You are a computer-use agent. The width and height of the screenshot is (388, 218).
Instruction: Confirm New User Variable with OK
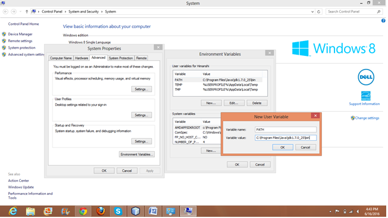pos(283,147)
